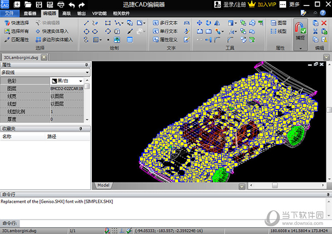Open the hatch tool dropdown arrow
332x234 pixels.
coord(100,40)
